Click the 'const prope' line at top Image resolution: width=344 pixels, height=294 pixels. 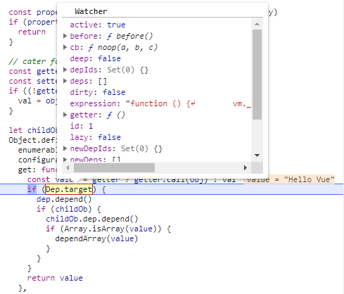coord(32,12)
